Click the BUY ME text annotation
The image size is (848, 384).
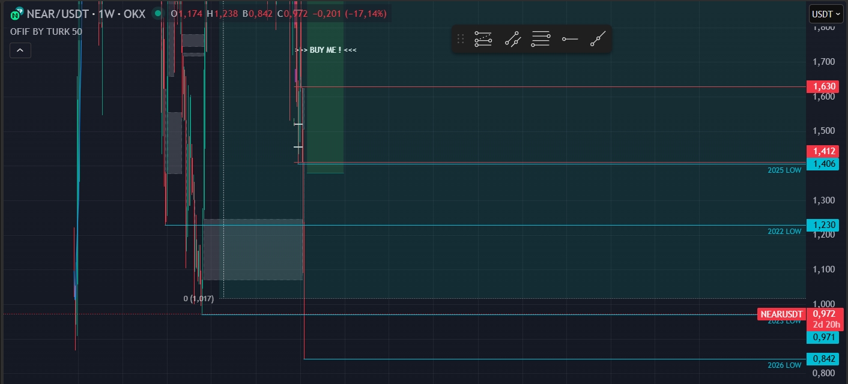tap(326, 50)
